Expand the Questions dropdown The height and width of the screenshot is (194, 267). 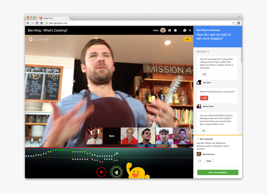[x=203, y=51]
